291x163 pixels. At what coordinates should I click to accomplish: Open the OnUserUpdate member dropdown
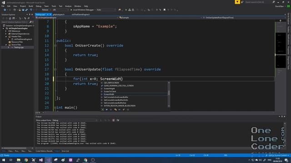[244, 18]
